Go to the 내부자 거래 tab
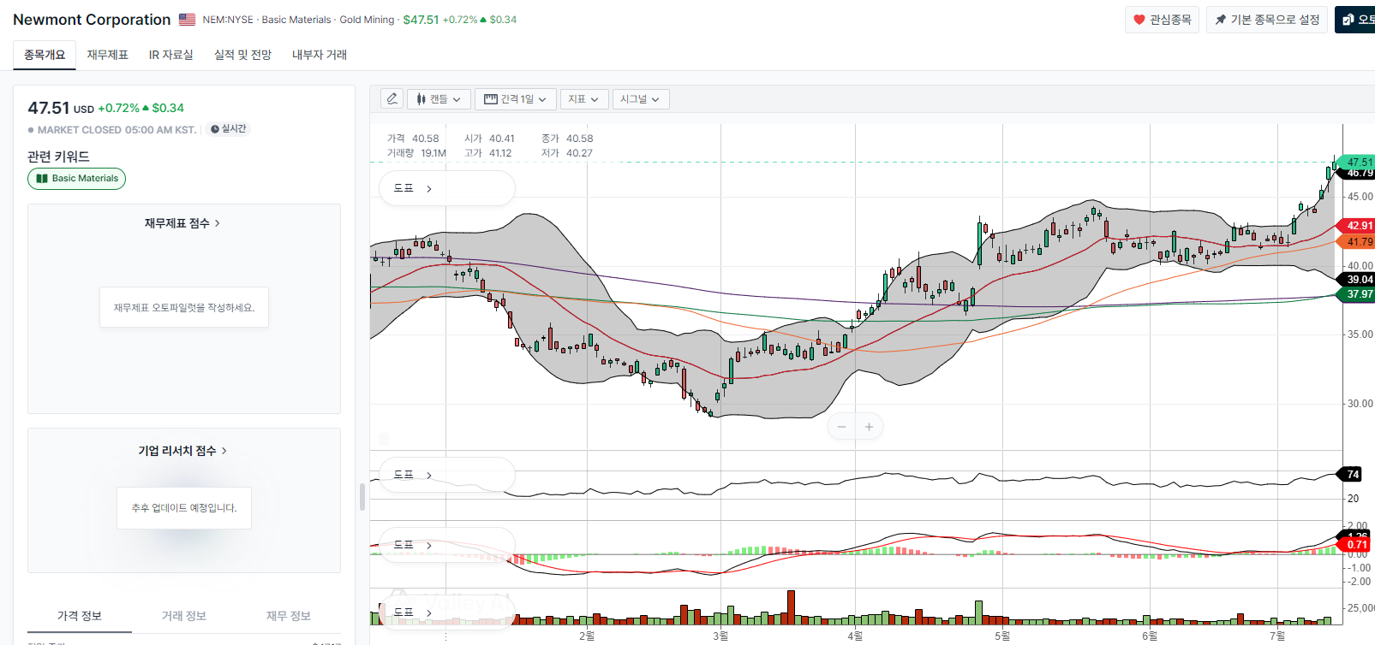1375x645 pixels. point(320,55)
